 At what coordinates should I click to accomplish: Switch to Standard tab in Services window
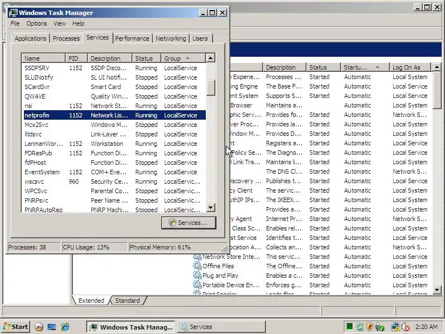(x=127, y=301)
